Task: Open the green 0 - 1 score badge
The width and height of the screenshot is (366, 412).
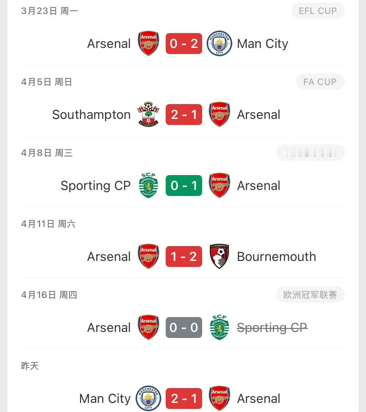Action: pyautogui.click(x=184, y=185)
